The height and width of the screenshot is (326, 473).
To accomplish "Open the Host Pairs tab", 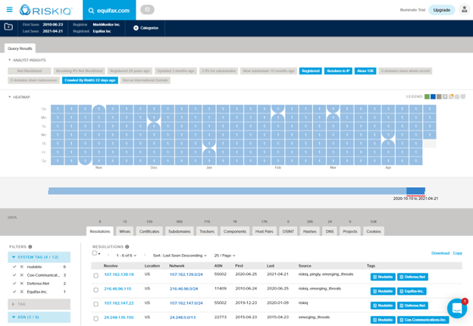I will (264, 231).
